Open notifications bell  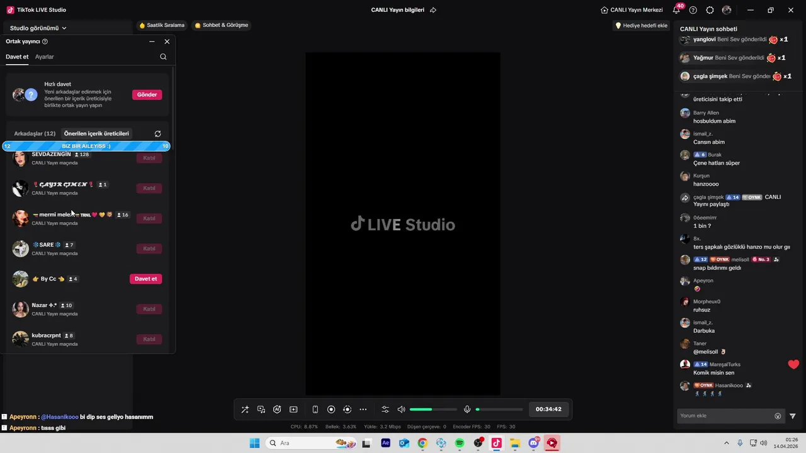(677, 10)
